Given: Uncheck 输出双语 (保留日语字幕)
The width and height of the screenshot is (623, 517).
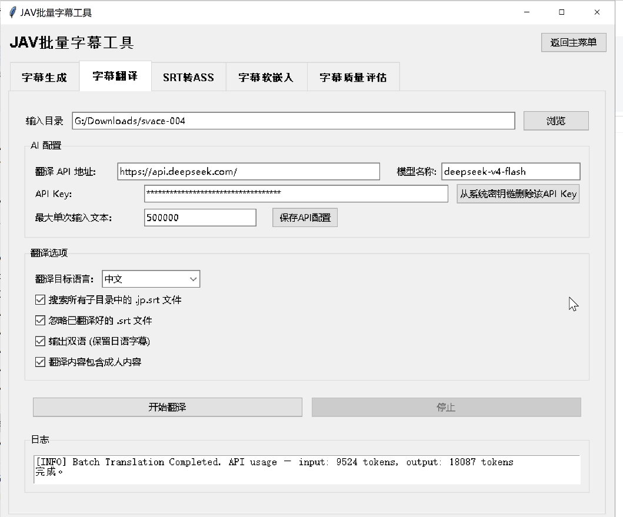Looking at the screenshot, I should [40, 341].
